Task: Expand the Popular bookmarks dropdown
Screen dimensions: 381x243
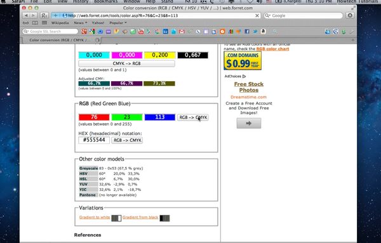Action: pyautogui.click(x=118, y=23)
